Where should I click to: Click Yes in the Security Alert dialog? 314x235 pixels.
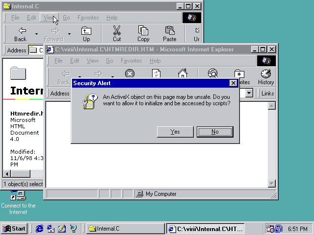(x=175, y=132)
